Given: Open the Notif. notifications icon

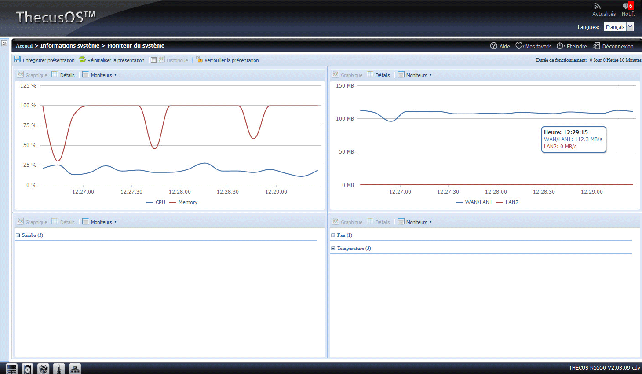Looking at the screenshot, I should [x=626, y=7].
